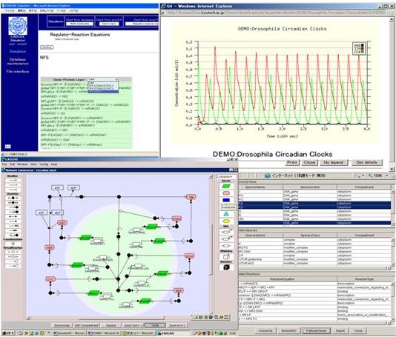The width and height of the screenshot is (396, 337).
Task: Click File interface link in sidebar
Action: pos(18,72)
